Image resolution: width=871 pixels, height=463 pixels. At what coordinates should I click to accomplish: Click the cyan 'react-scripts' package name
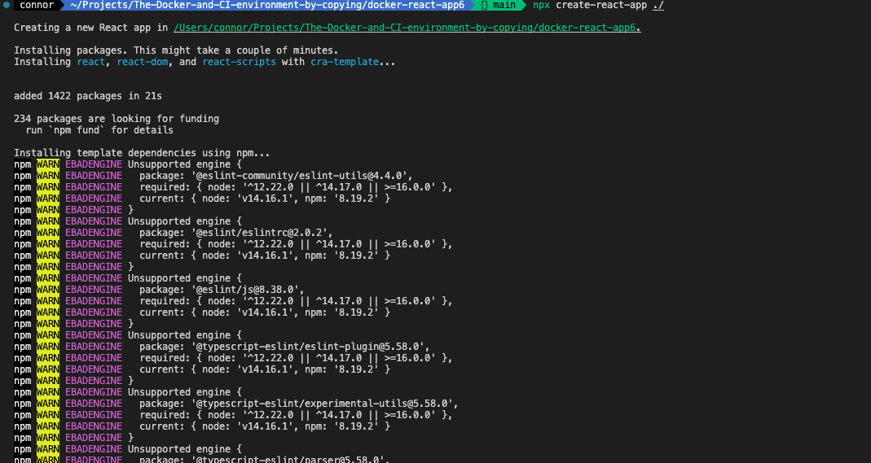[239, 62]
